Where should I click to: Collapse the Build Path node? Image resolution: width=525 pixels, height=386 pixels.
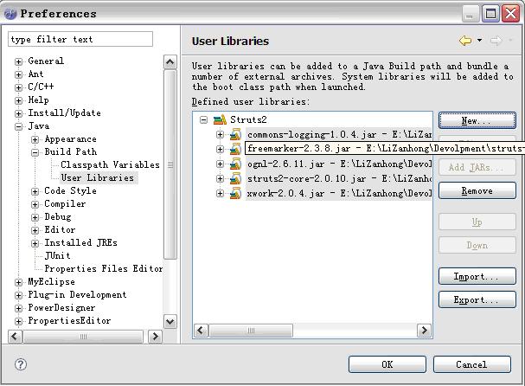[35, 152]
